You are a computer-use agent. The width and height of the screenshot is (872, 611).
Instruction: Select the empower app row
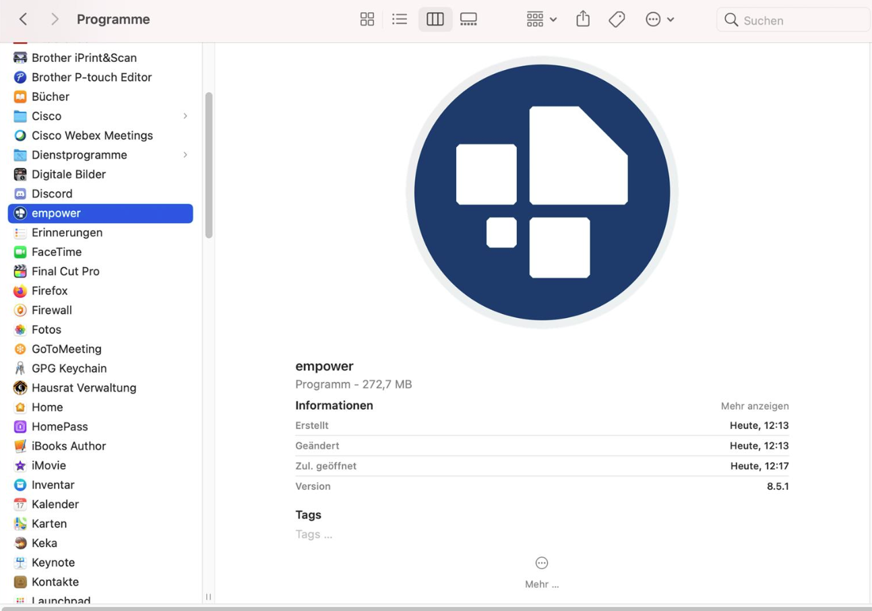pos(100,214)
